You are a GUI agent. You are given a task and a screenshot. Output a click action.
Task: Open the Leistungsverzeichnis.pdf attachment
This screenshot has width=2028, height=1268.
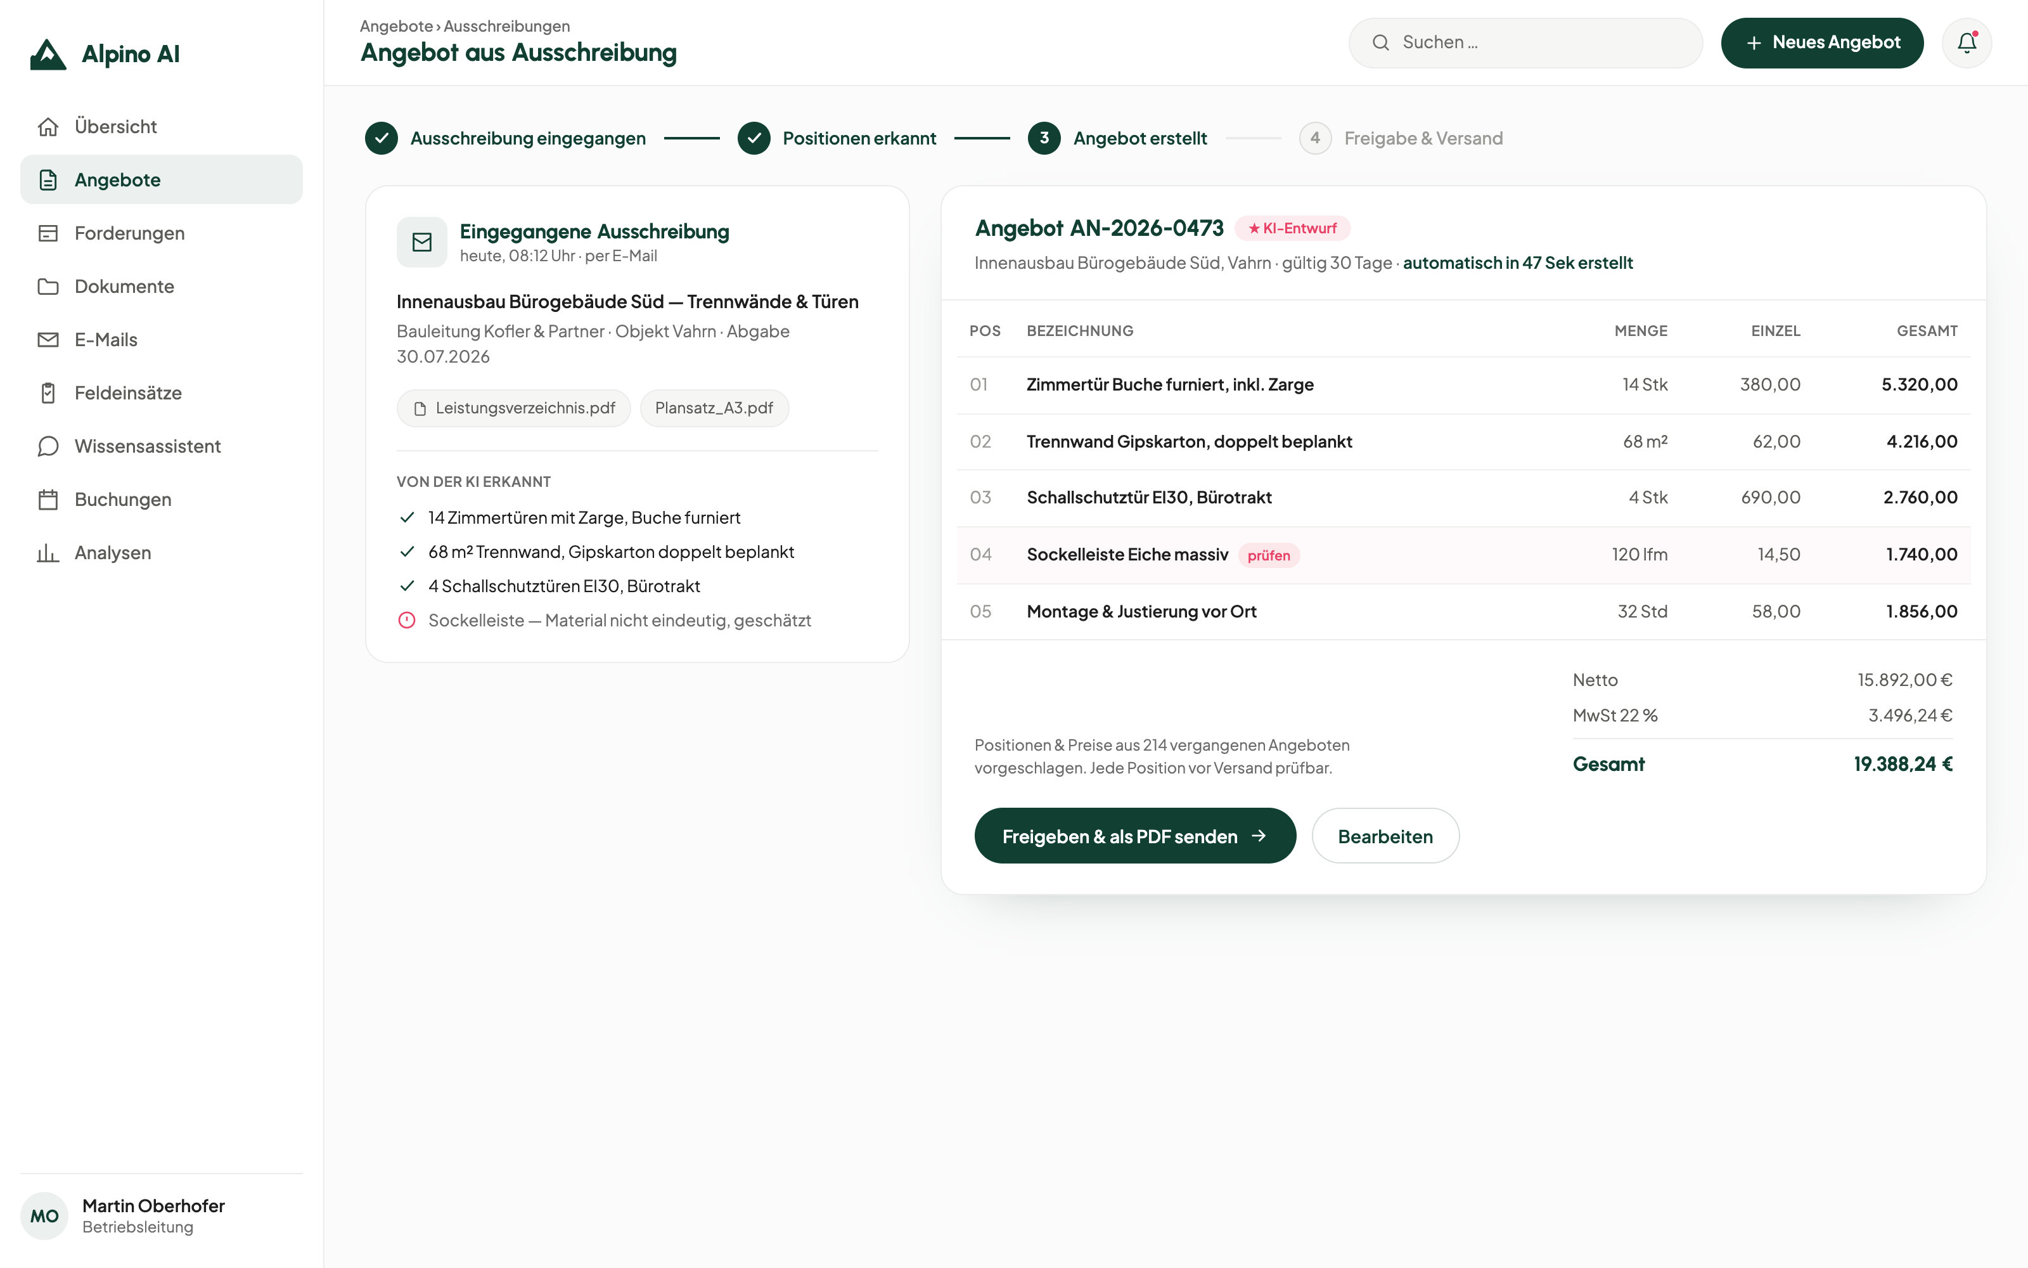[514, 408]
